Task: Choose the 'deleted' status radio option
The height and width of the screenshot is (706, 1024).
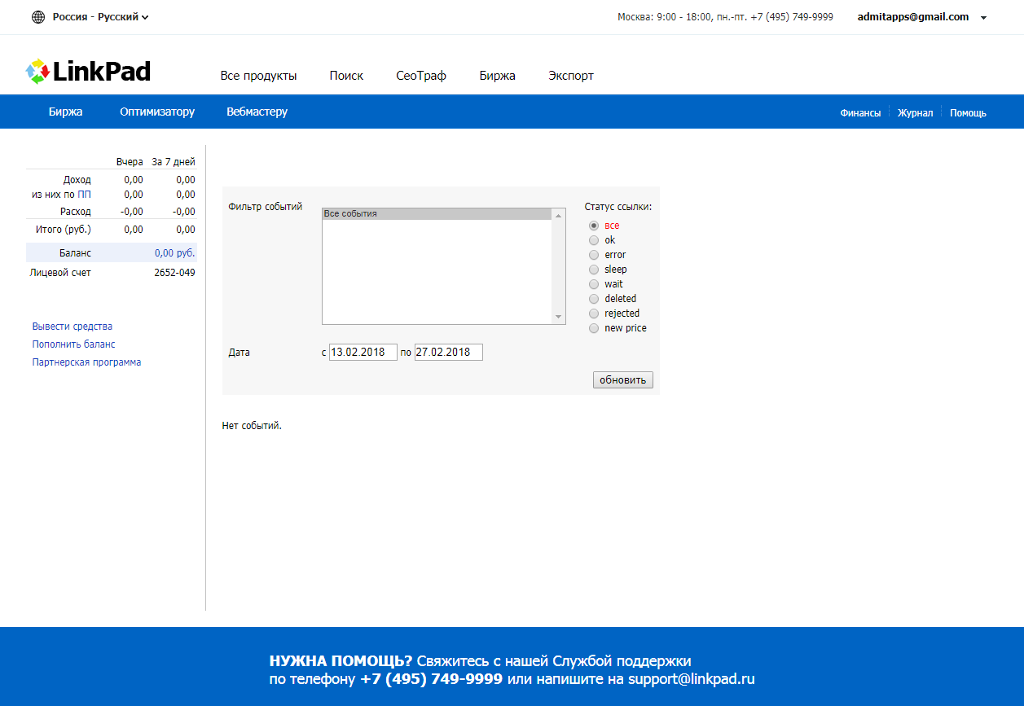Action: point(594,299)
